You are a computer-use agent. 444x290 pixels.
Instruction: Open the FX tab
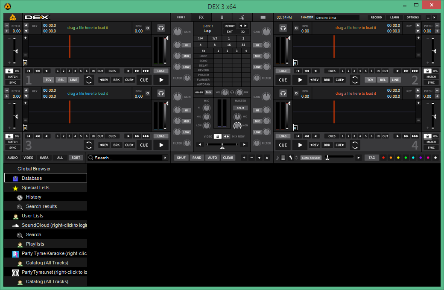coord(202,17)
